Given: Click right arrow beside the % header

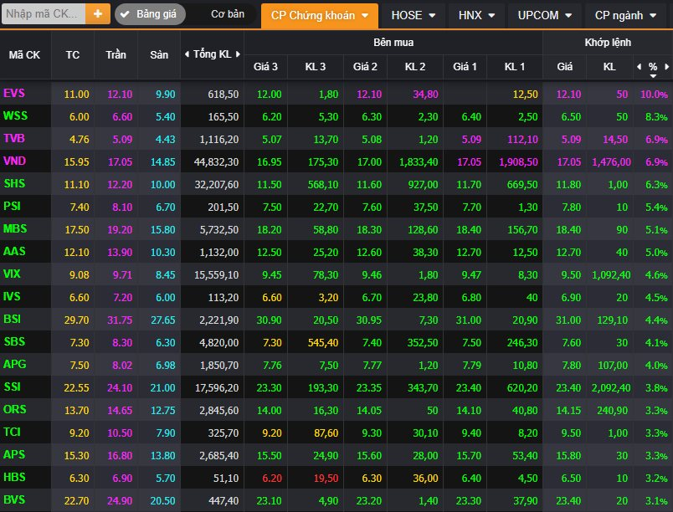Looking at the screenshot, I should [666, 66].
